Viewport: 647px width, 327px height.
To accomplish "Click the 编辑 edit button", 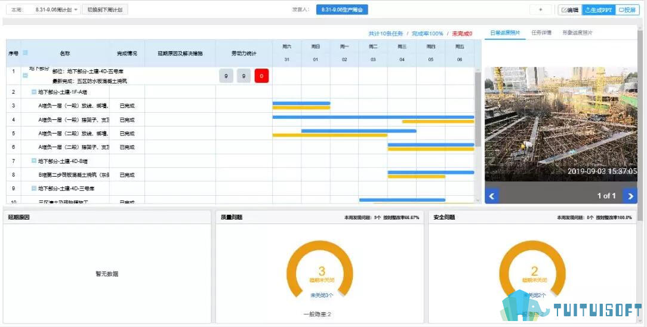I will point(569,10).
